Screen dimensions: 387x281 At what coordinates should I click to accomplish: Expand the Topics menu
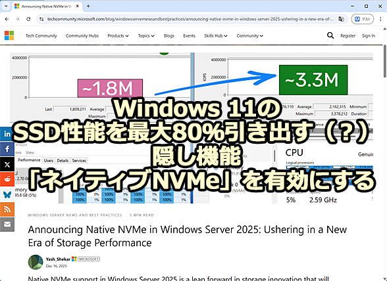(146, 35)
